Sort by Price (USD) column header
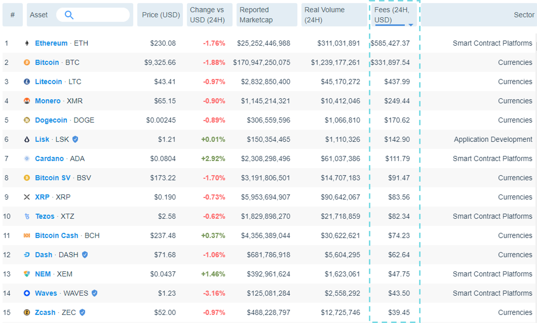 tap(160, 15)
